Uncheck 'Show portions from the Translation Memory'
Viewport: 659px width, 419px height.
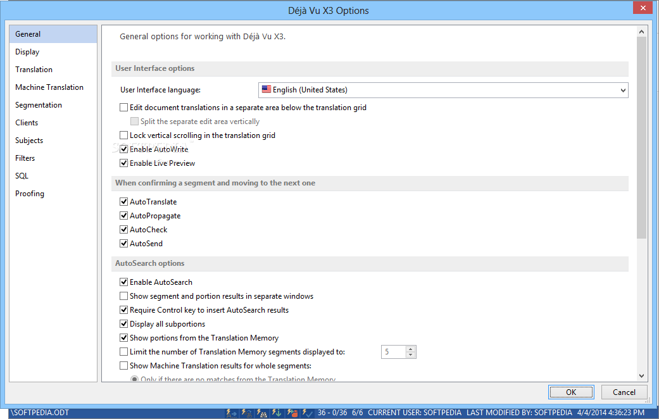tap(123, 338)
